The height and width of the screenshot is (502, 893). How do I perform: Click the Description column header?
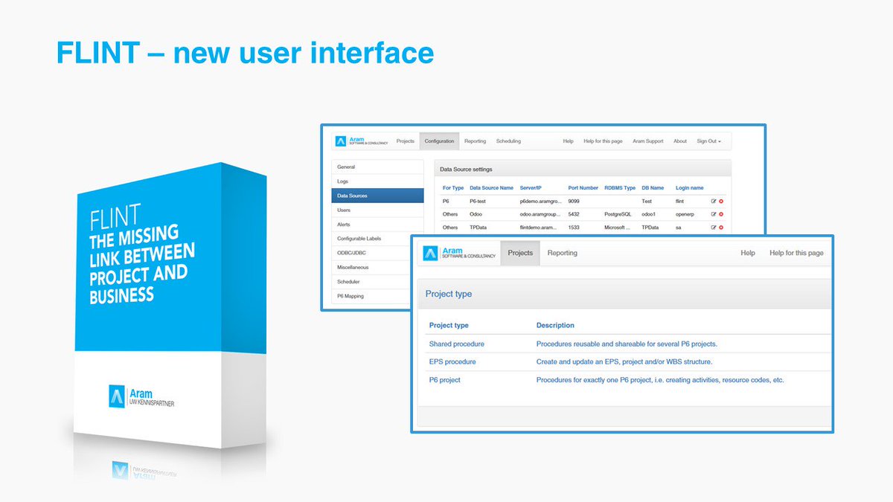coord(555,325)
